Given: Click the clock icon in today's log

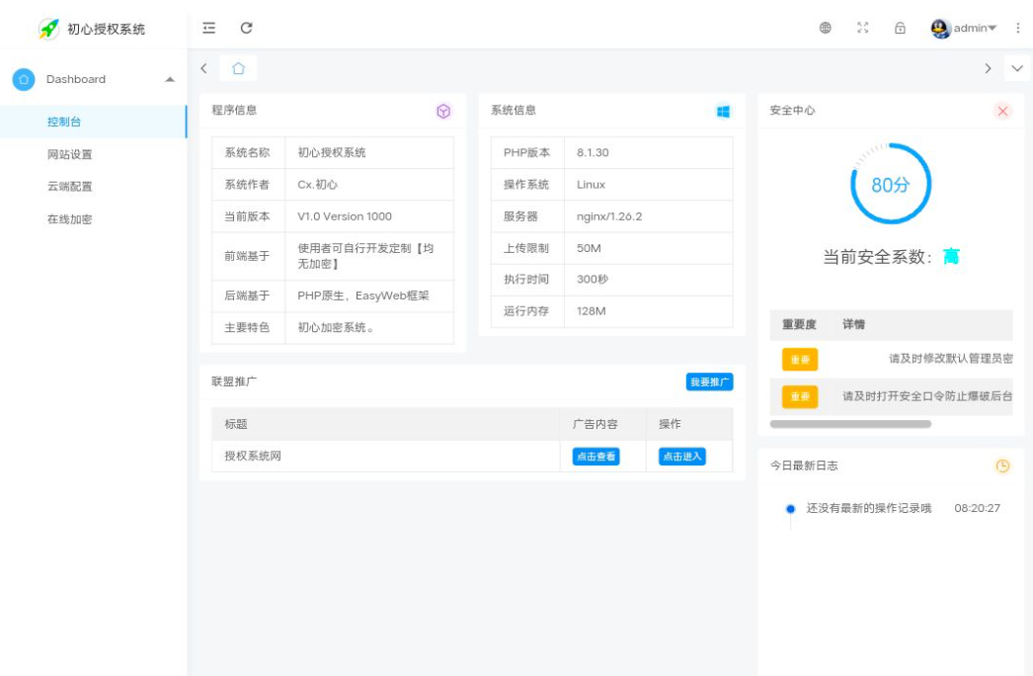Looking at the screenshot, I should [x=1002, y=465].
